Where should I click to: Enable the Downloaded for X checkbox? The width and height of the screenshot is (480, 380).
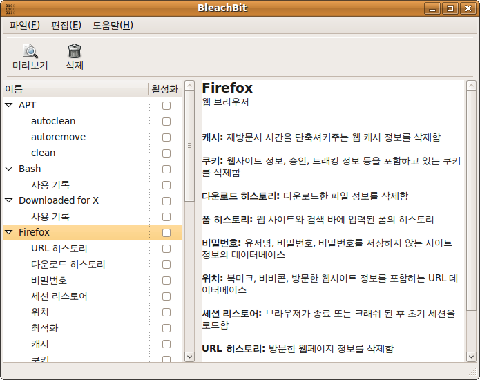coord(166,201)
